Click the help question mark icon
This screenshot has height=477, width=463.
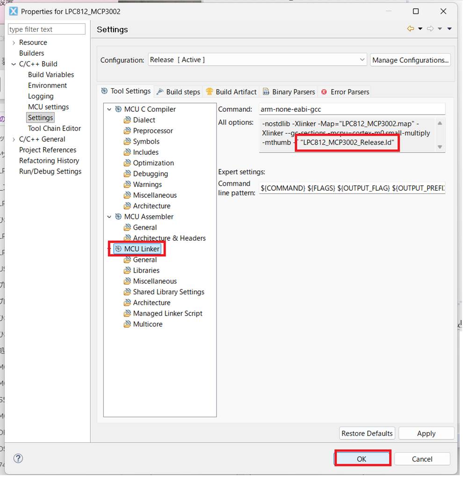[18, 458]
